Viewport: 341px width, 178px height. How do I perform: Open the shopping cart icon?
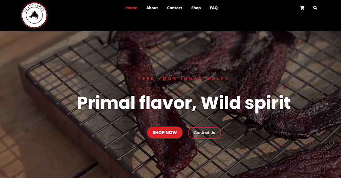(302, 8)
